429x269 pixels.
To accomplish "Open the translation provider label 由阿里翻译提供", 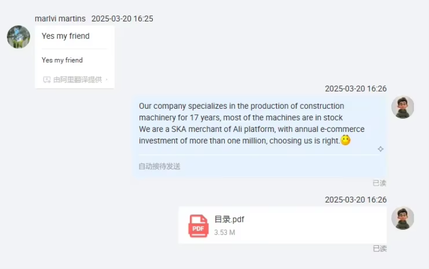I will point(77,79).
